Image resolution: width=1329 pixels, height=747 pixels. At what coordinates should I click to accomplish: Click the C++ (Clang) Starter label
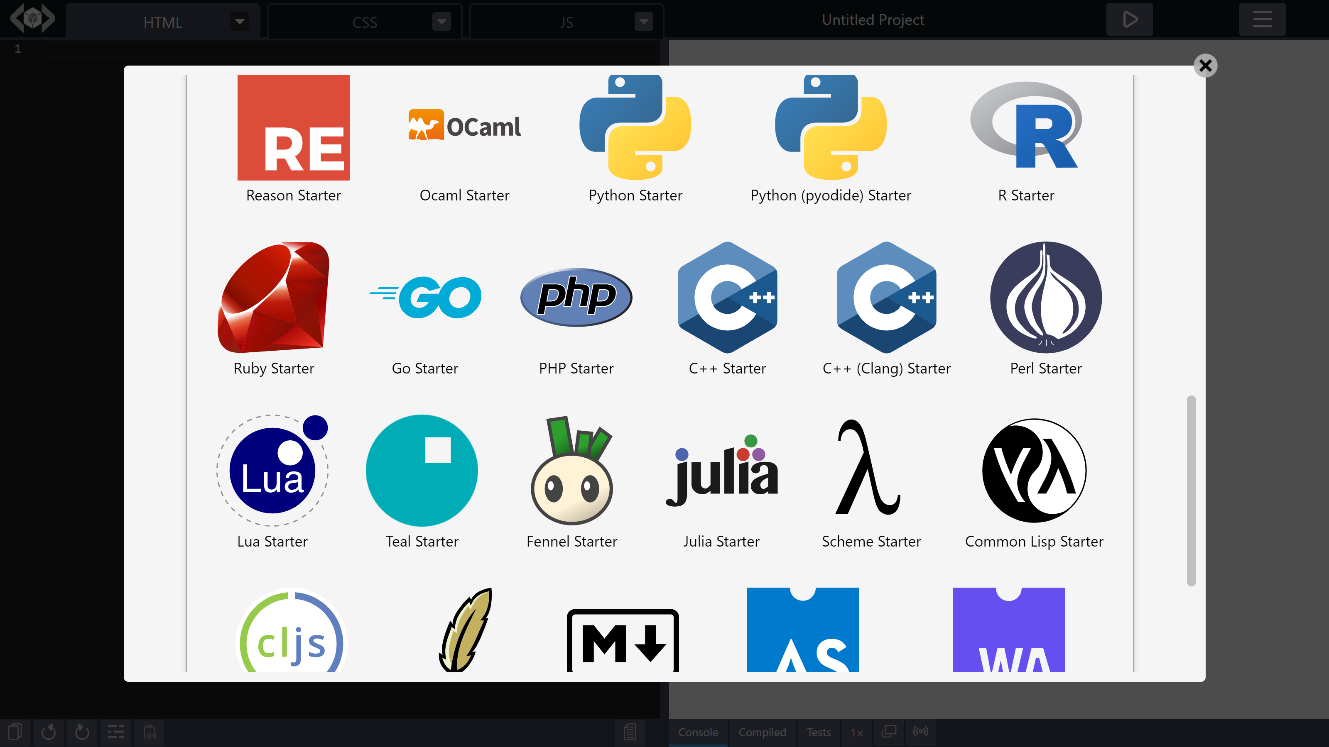click(x=886, y=369)
